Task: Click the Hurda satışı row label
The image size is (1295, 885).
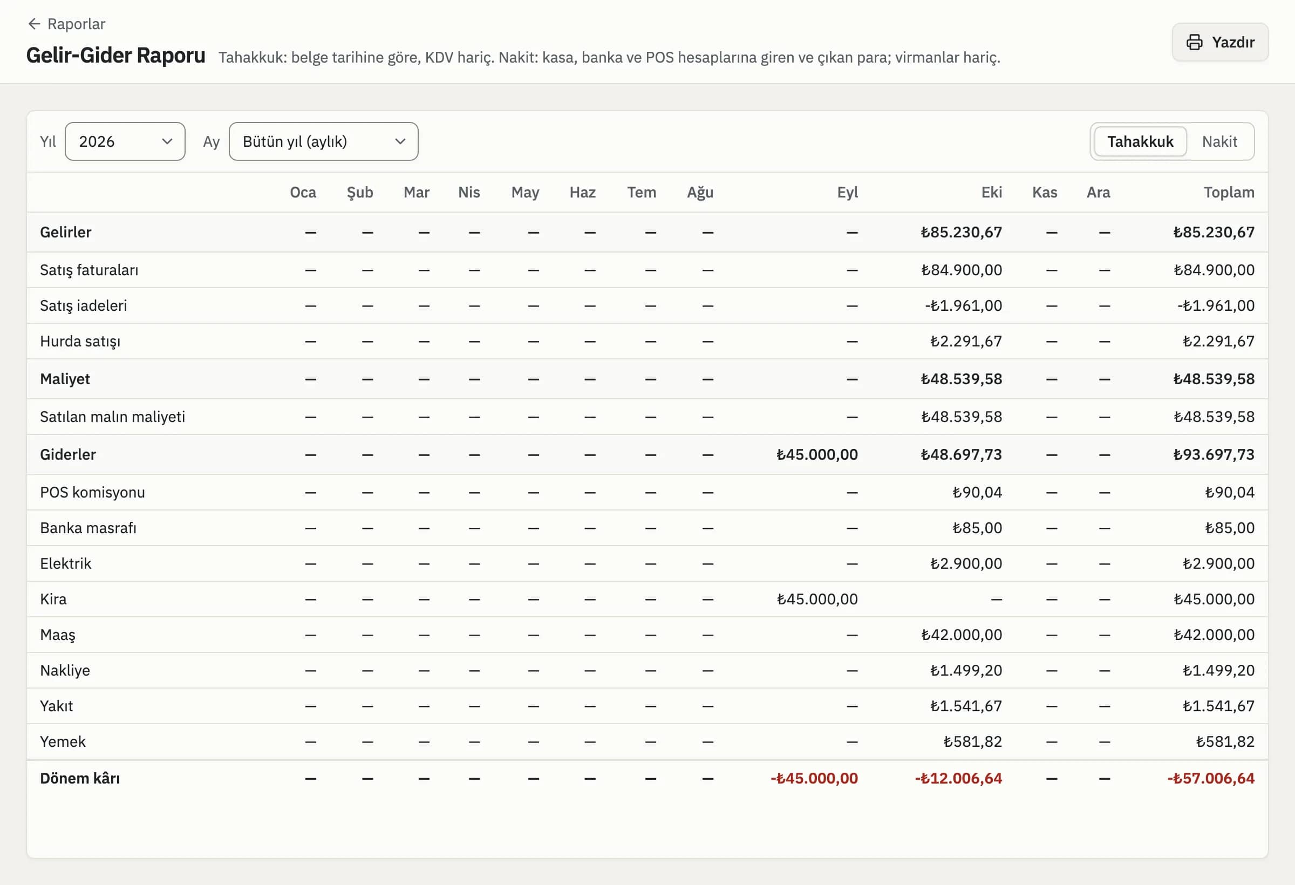Action: point(80,341)
